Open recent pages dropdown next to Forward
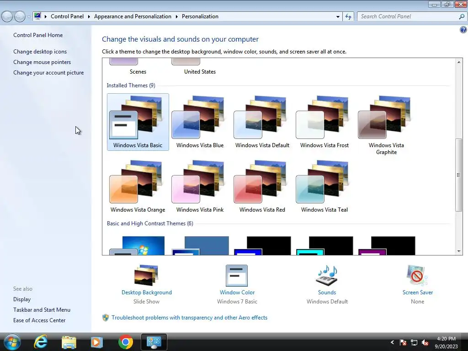Screen dimensions: 468x351 click(x=29, y=16)
